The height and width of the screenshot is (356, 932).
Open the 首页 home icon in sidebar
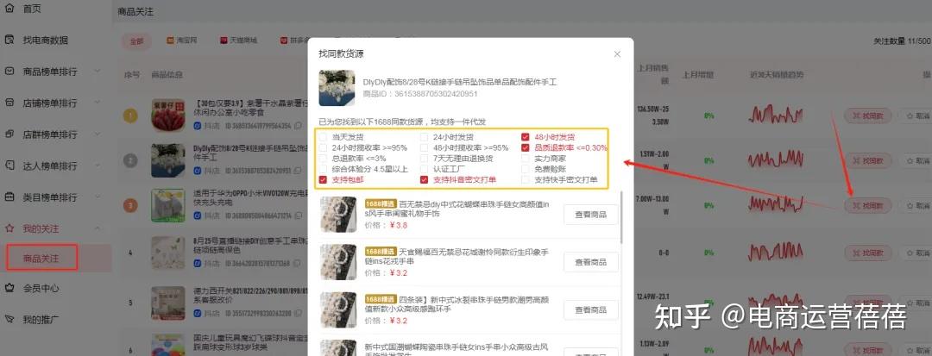9,9
